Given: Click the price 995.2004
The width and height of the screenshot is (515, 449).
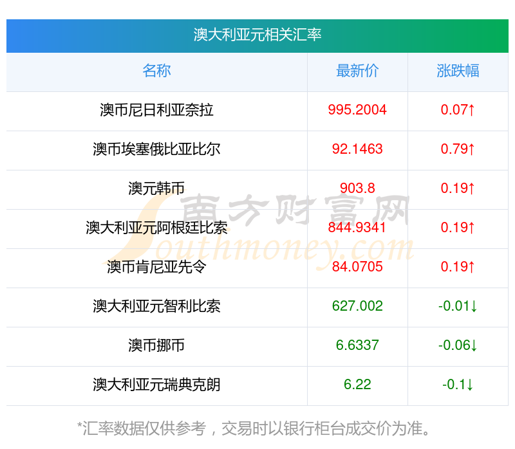Looking at the screenshot, I should (x=357, y=110).
